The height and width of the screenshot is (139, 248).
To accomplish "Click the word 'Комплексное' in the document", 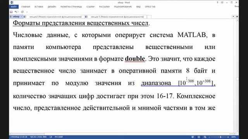I will pos(196,96).
